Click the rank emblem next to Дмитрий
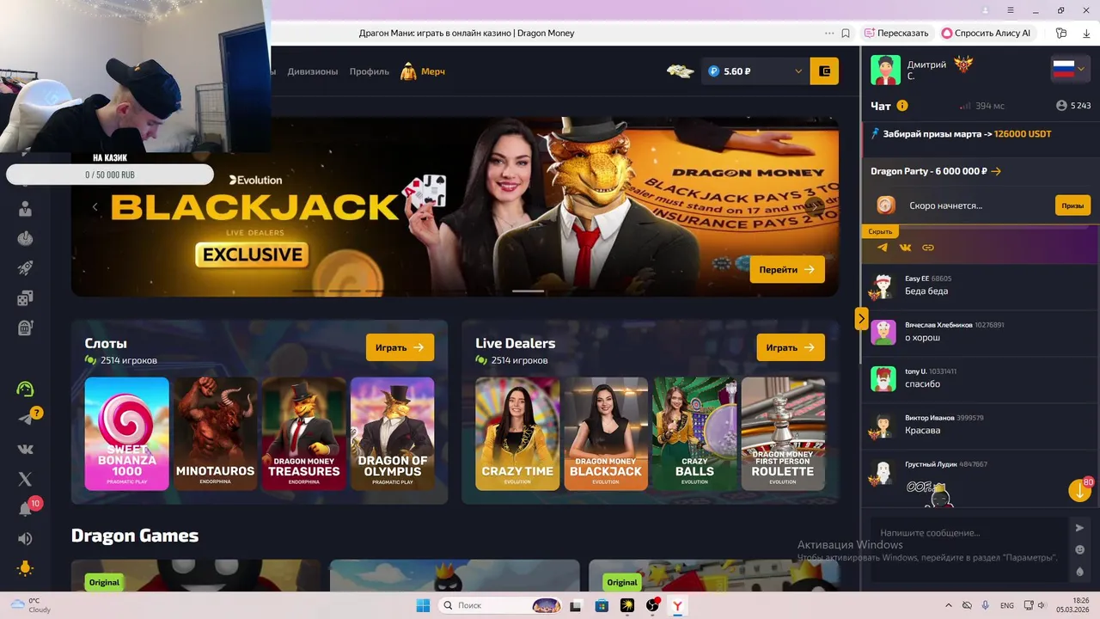The width and height of the screenshot is (1100, 619). (963, 64)
